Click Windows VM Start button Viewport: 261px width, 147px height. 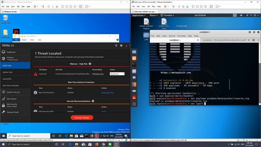click(x=3, y=136)
